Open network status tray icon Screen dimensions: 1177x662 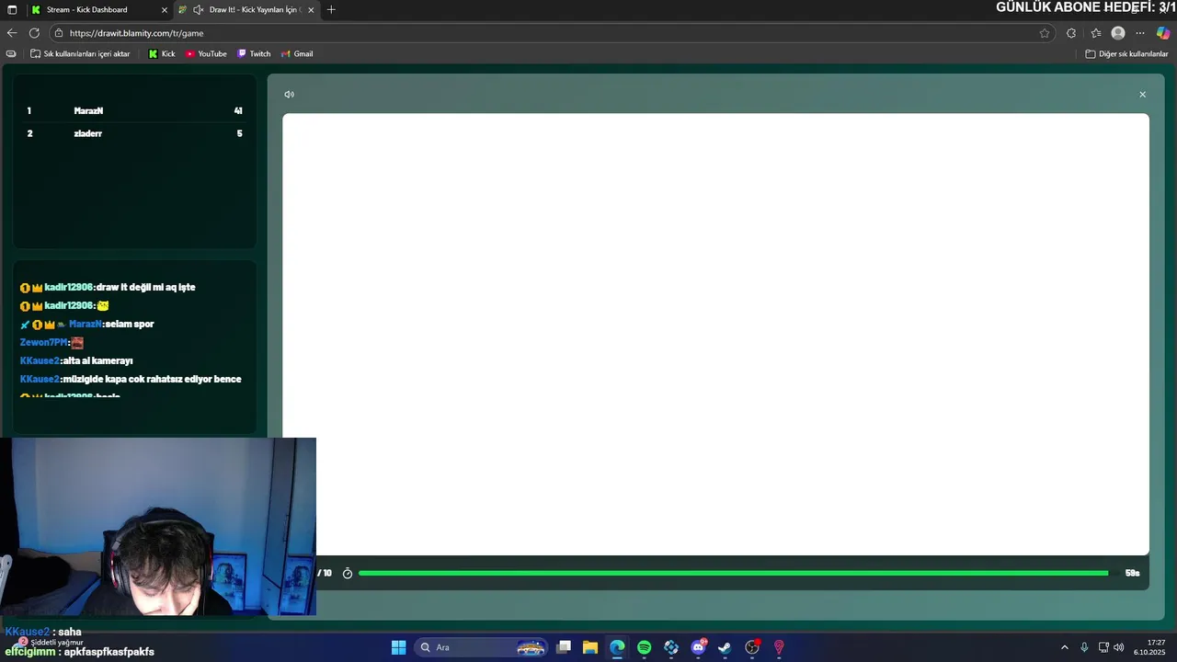(x=1103, y=647)
